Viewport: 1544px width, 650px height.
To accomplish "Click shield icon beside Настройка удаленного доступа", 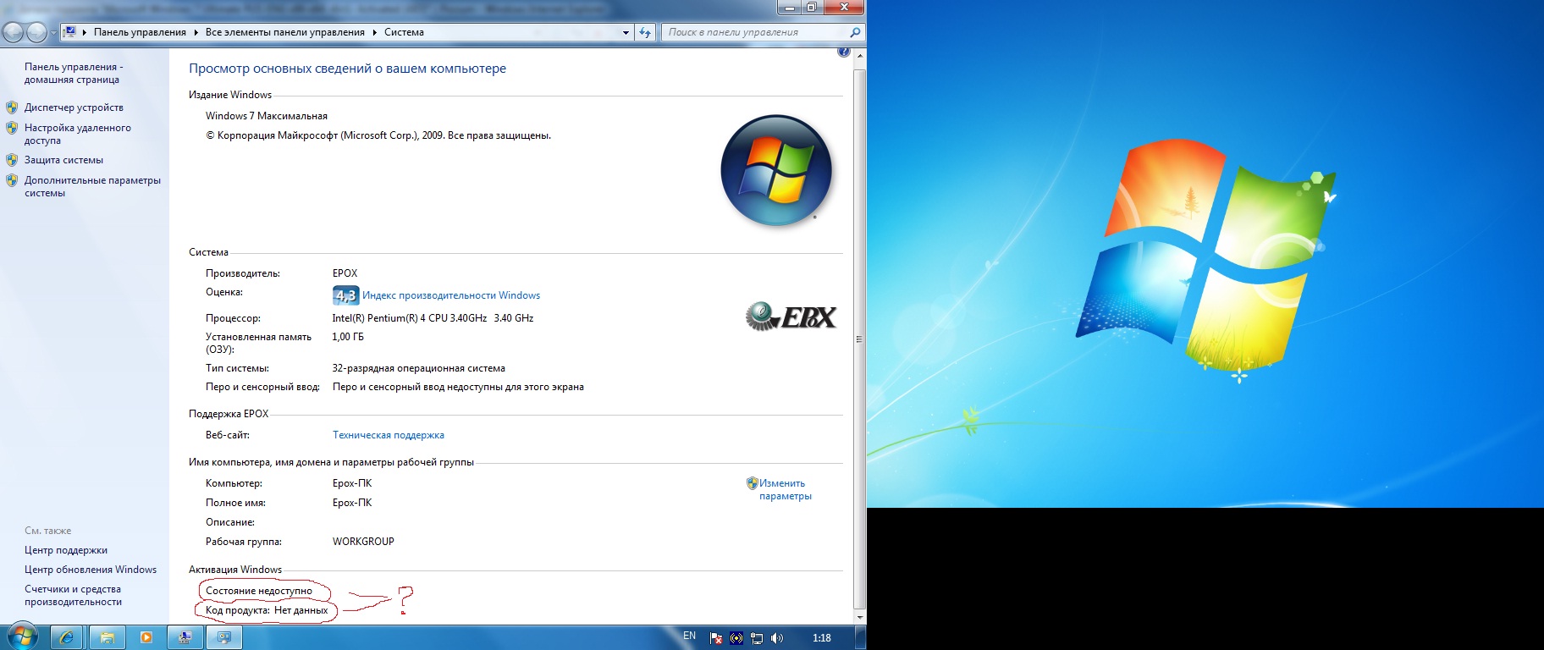I will coord(12,128).
